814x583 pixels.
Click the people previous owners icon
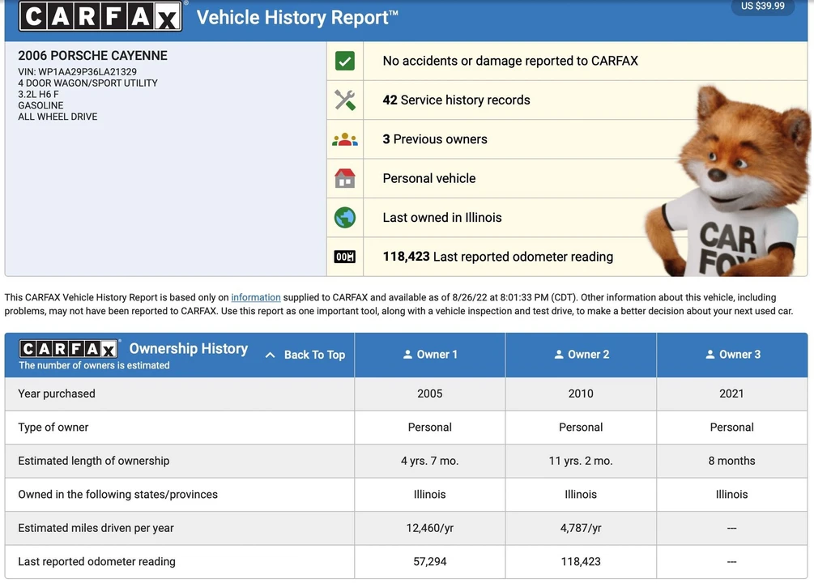click(345, 139)
